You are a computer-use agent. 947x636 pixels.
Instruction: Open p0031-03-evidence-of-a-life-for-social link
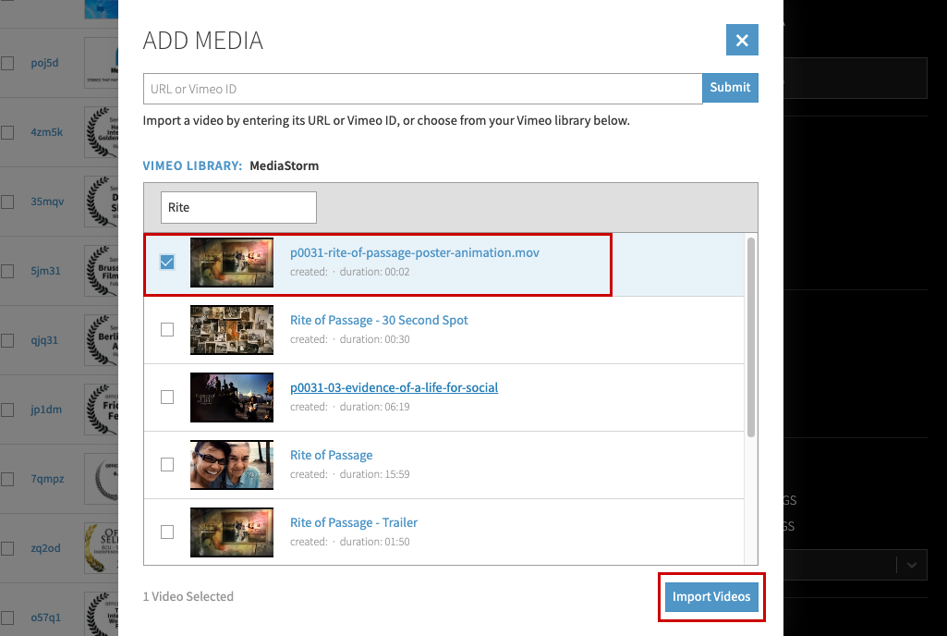pos(394,387)
